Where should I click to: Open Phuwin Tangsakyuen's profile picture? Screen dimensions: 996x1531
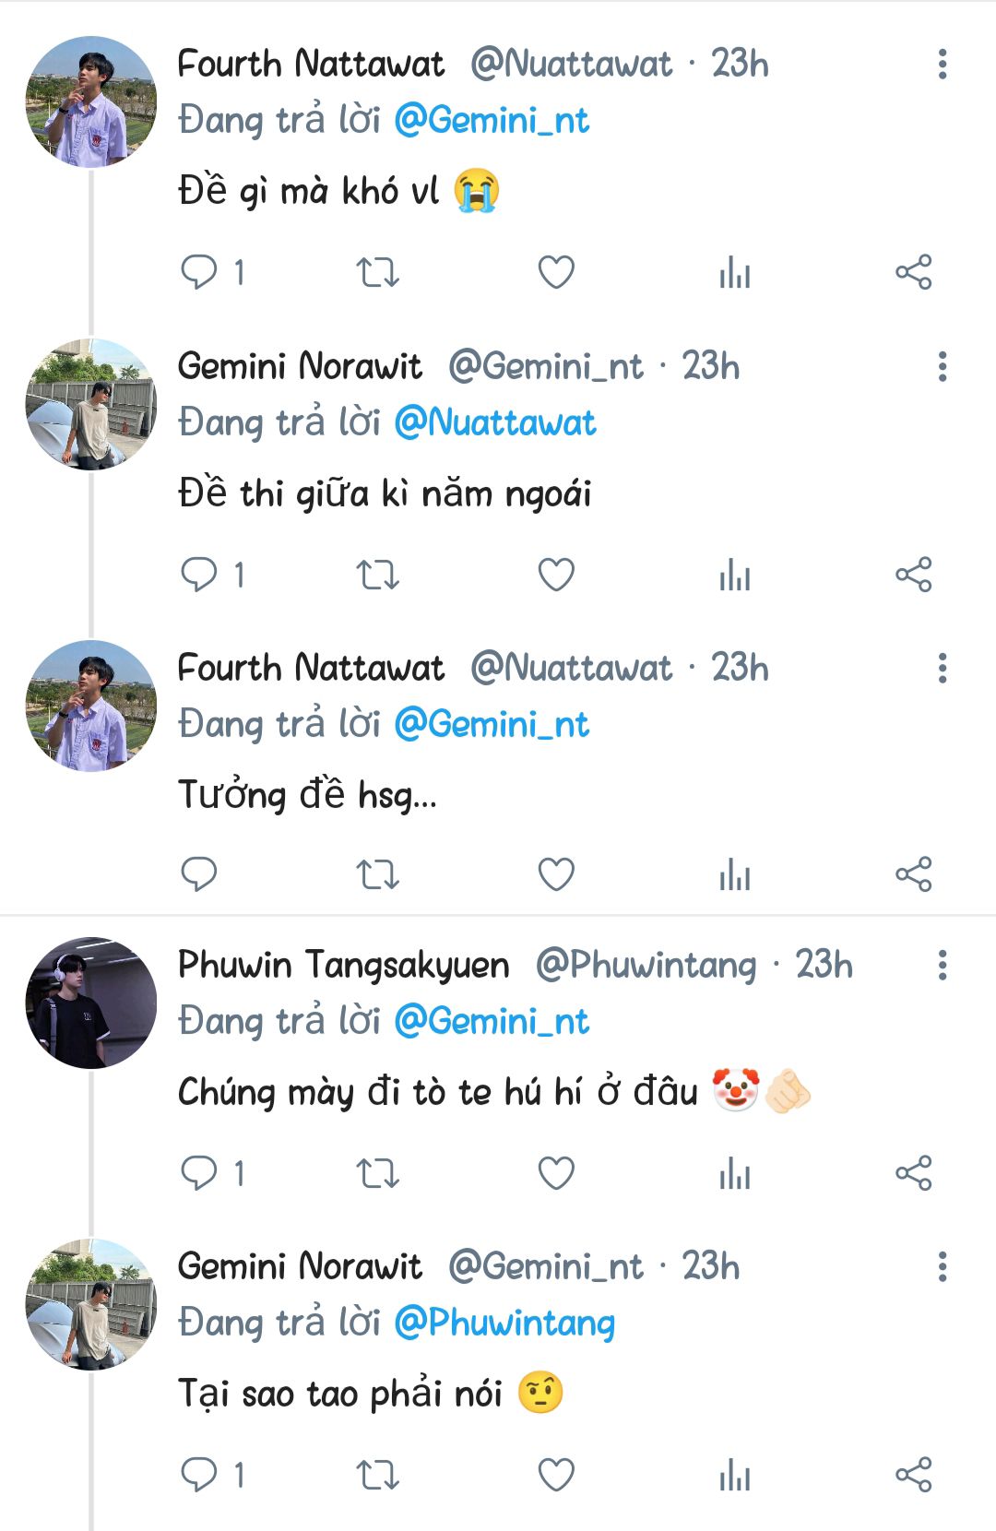click(x=90, y=1003)
